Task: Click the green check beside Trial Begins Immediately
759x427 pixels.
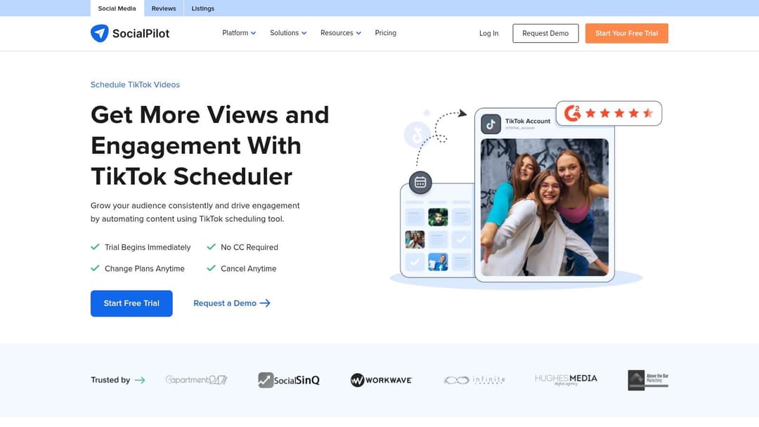Action: pos(95,247)
